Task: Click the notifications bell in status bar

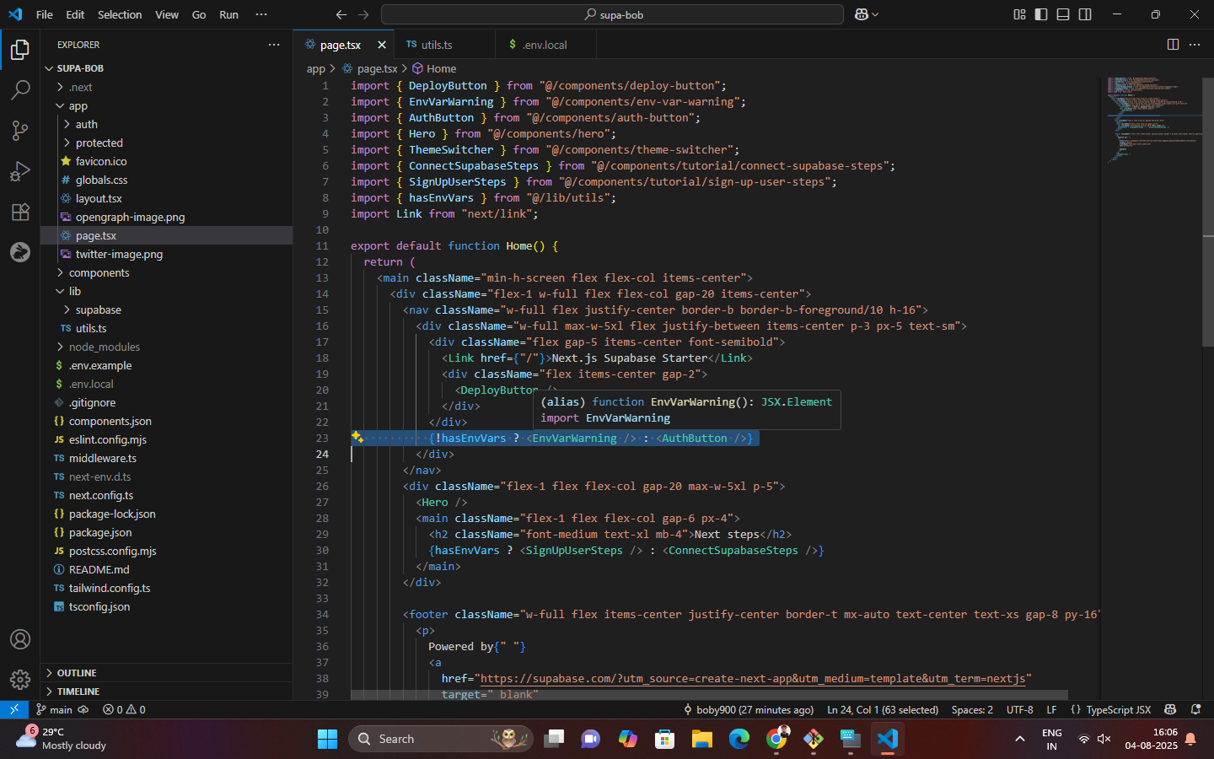Action: click(1195, 709)
